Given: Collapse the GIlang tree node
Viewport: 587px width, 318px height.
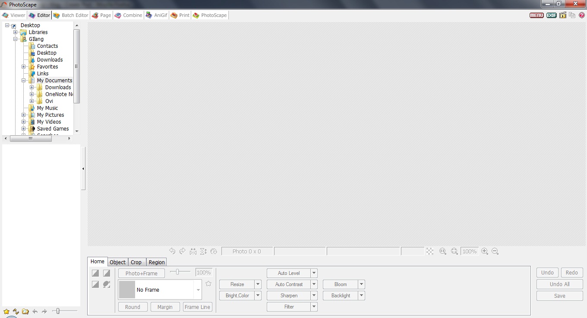Looking at the screenshot, I should 16,39.
